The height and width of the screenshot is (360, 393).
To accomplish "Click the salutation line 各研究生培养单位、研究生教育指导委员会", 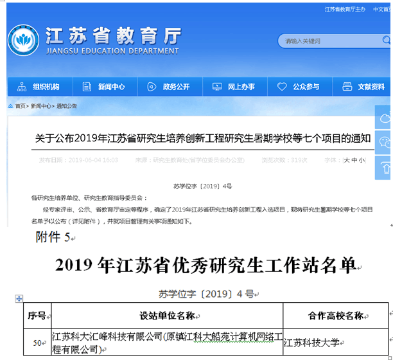I will pos(89,198).
